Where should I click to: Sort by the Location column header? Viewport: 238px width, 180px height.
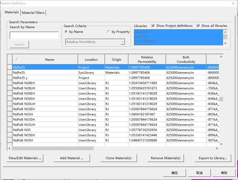pos(91,59)
